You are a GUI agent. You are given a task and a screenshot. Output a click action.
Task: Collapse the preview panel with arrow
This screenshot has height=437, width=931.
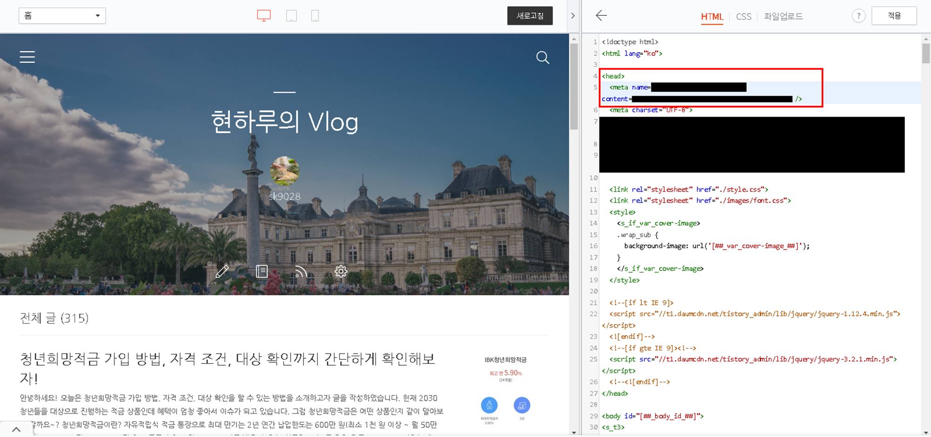[x=573, y=16]
